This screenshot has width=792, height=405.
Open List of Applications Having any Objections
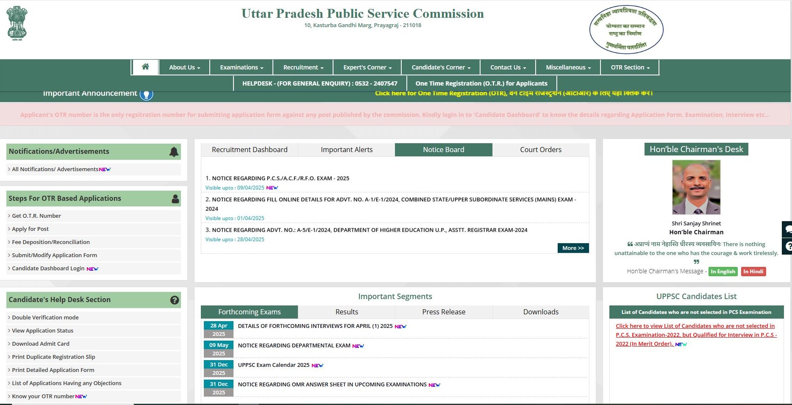click(x=67, y=383)
